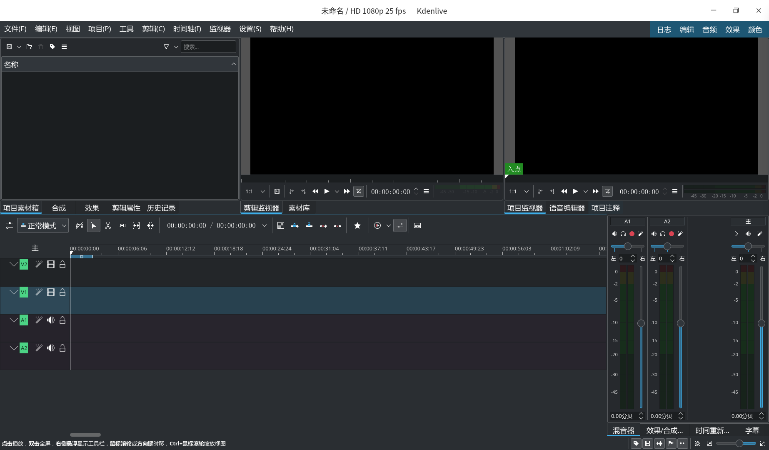Click the tag icon in project bin
This screenshot has width=769, height=450.
pyautogui.click(x=52, y=47)
